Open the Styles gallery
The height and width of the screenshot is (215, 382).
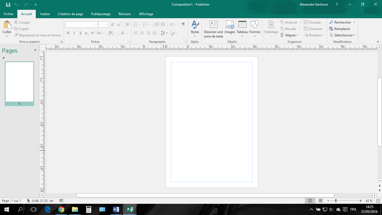[x=195, y=29]
